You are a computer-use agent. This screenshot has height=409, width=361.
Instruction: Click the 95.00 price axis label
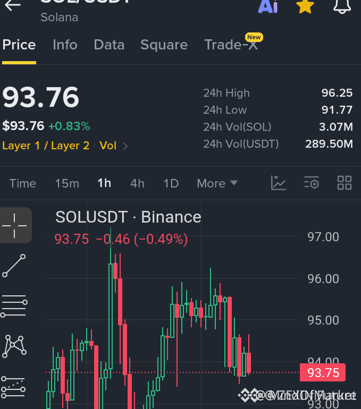point(323,320)
